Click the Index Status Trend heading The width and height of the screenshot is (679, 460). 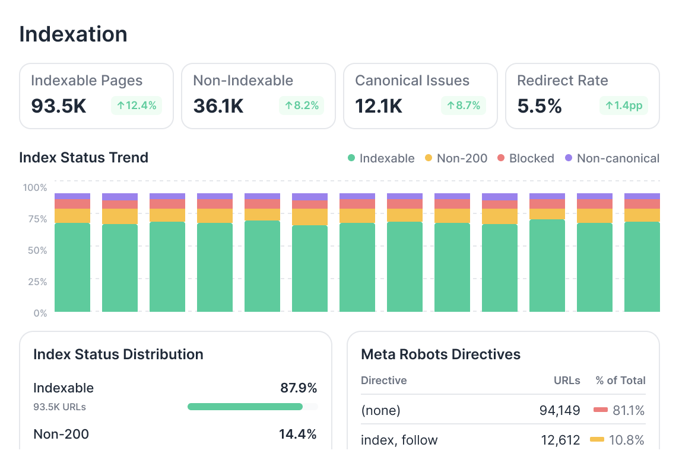click(x=84, y=158)
